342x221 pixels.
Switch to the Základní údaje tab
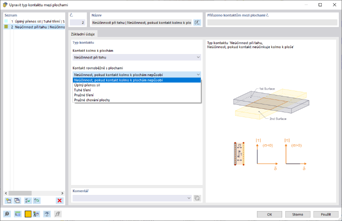point(83,34)
